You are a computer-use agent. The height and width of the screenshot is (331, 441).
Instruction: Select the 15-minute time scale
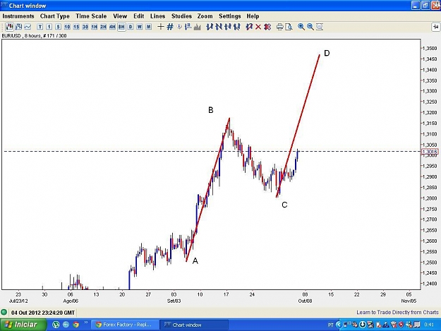coord(76,27)
